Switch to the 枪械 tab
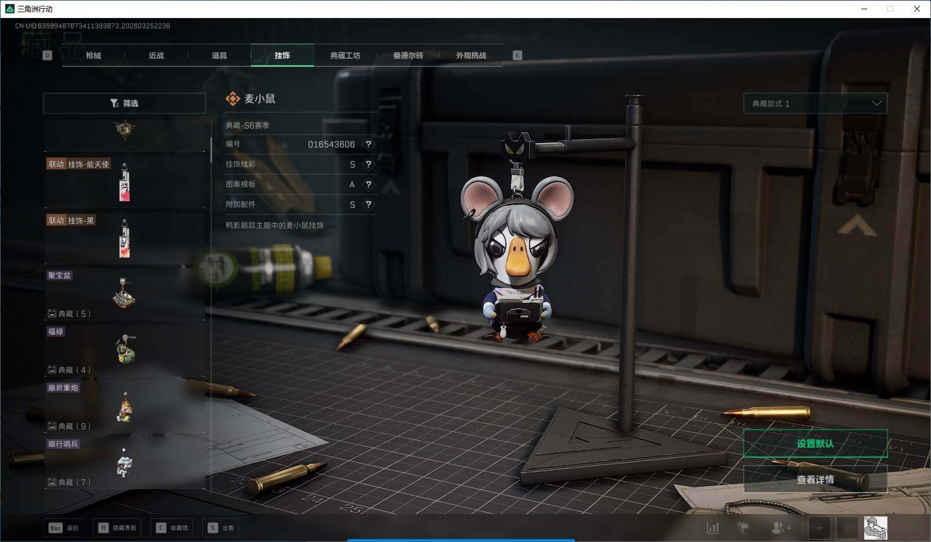 coord(93,55)
